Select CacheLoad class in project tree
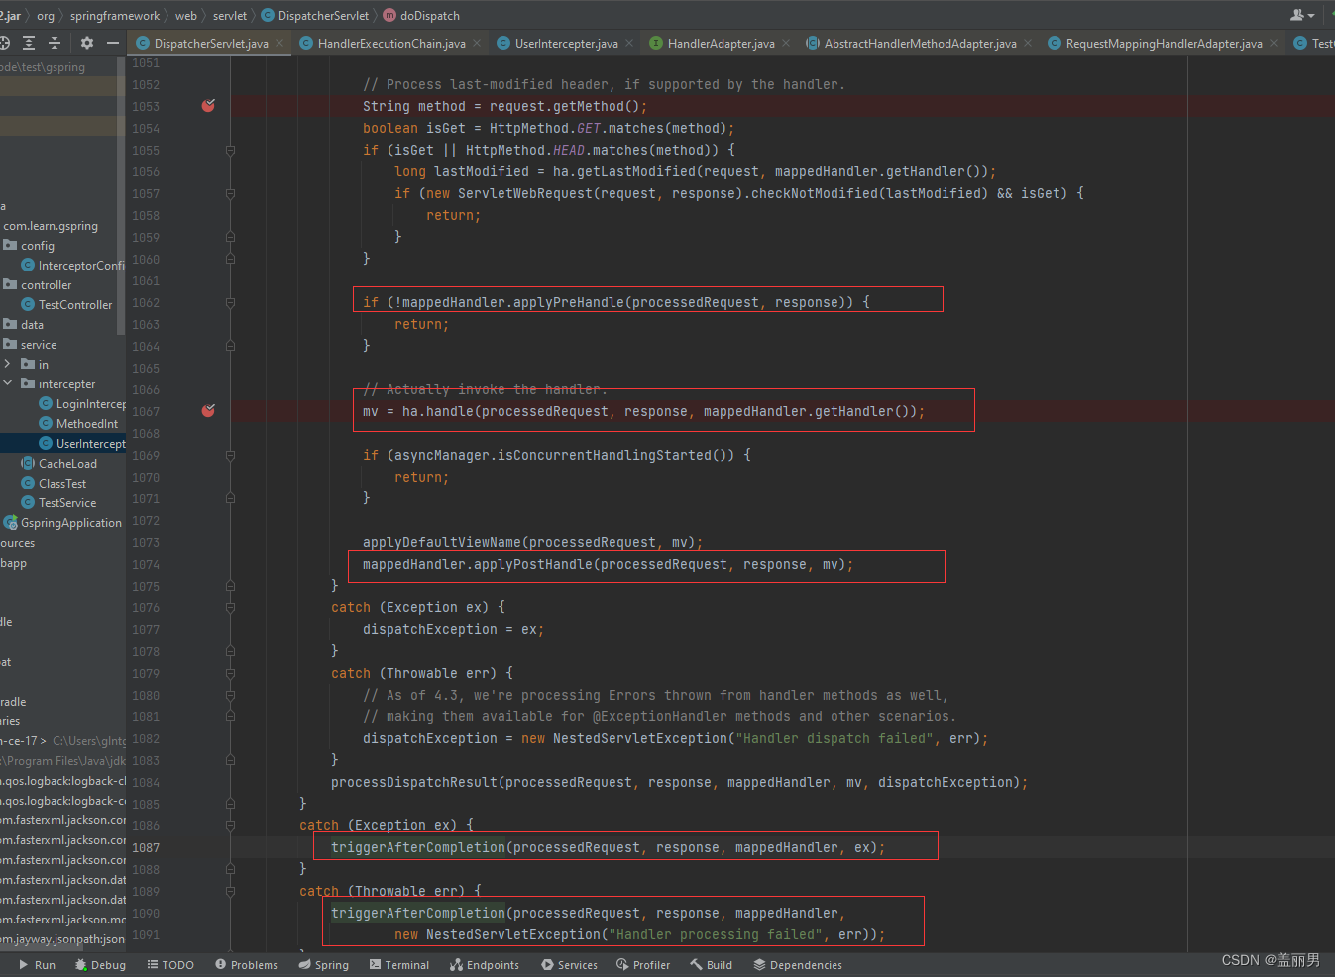1335x977 pixels. tap(59, 463)
